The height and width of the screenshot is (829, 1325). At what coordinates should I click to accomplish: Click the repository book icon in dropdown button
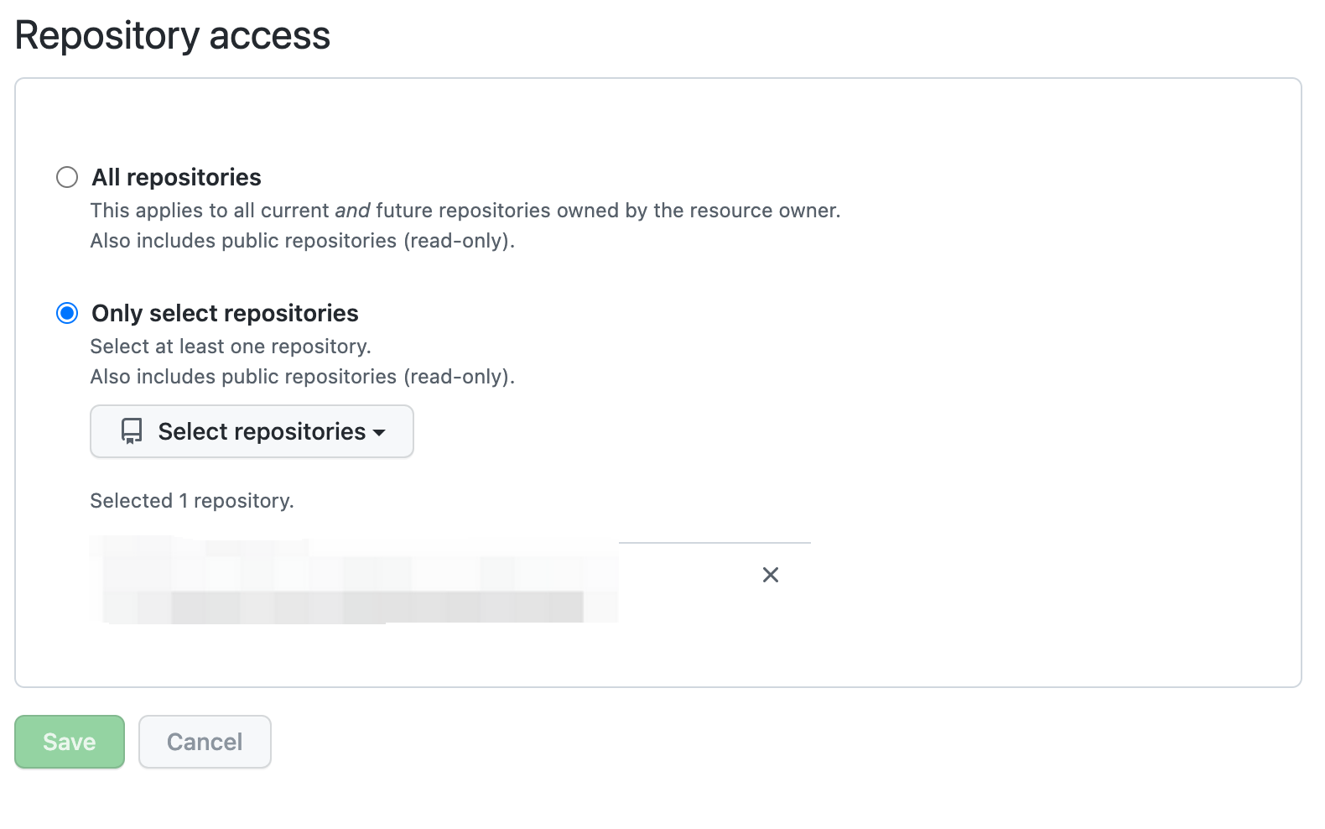[x=132, y=431]
